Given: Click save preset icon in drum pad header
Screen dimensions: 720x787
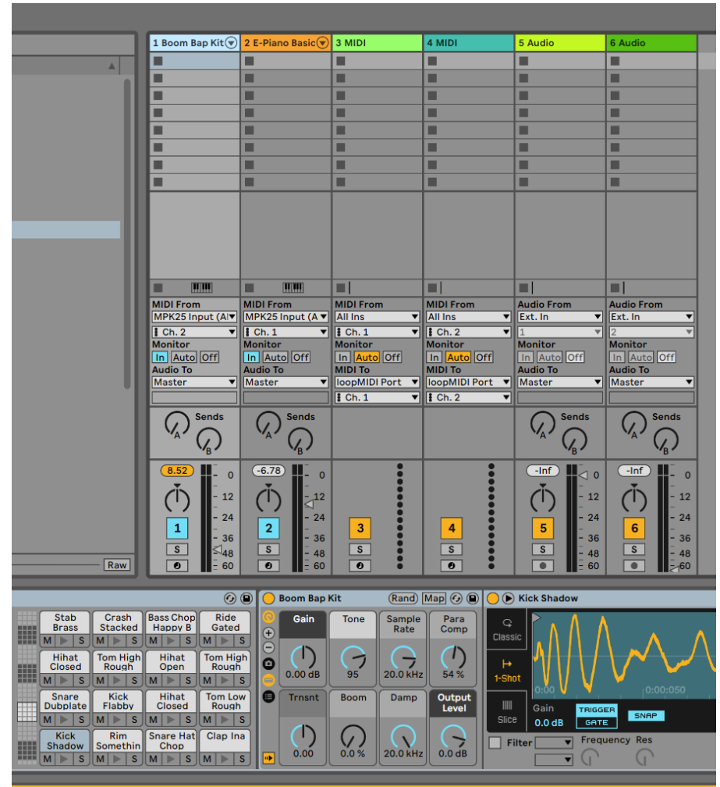Looking at the screenshot, I should click(247, 598).
